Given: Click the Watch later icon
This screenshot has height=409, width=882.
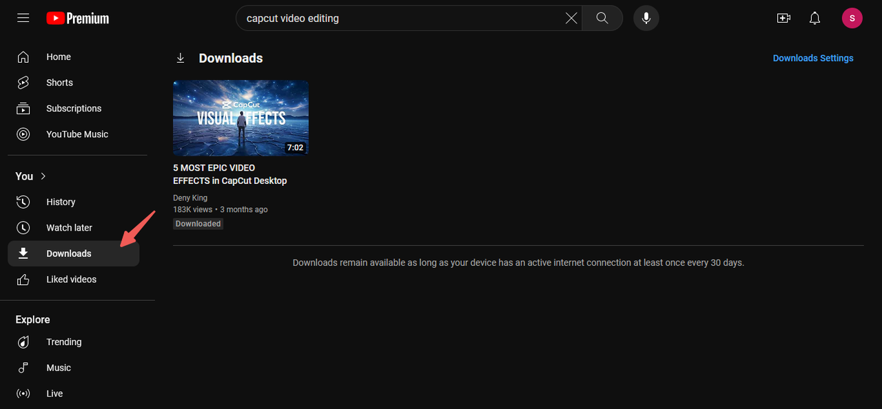Looking at the screenshot, I should 23,228.
